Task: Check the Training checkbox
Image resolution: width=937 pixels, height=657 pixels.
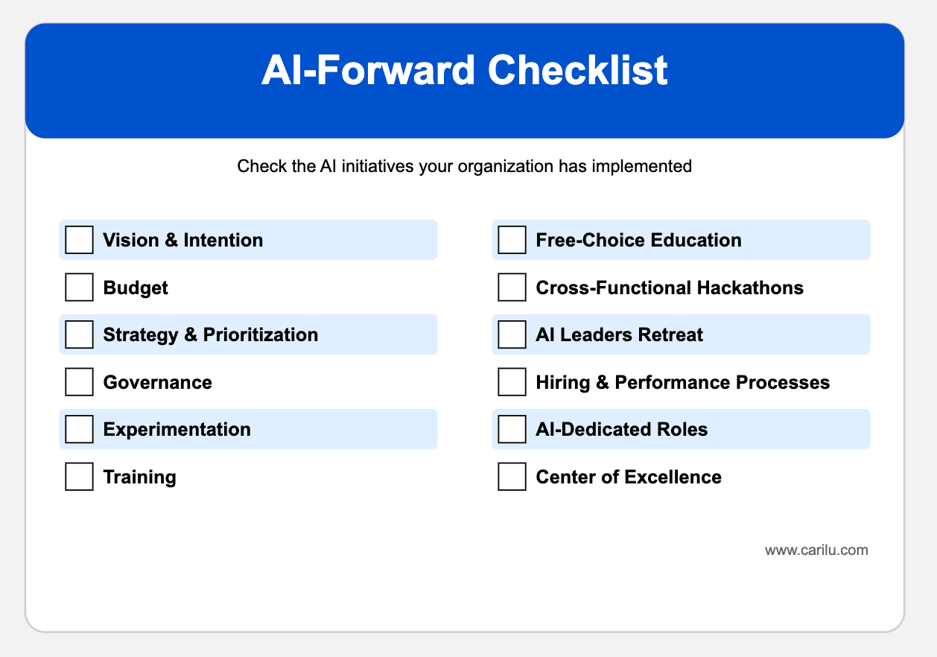Action: click(80, 477)
